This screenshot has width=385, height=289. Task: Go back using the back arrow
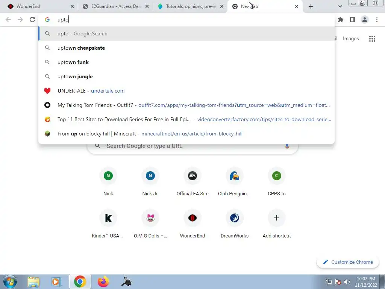coord(8,20)
